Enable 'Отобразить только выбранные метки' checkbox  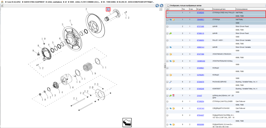[168, 6]
